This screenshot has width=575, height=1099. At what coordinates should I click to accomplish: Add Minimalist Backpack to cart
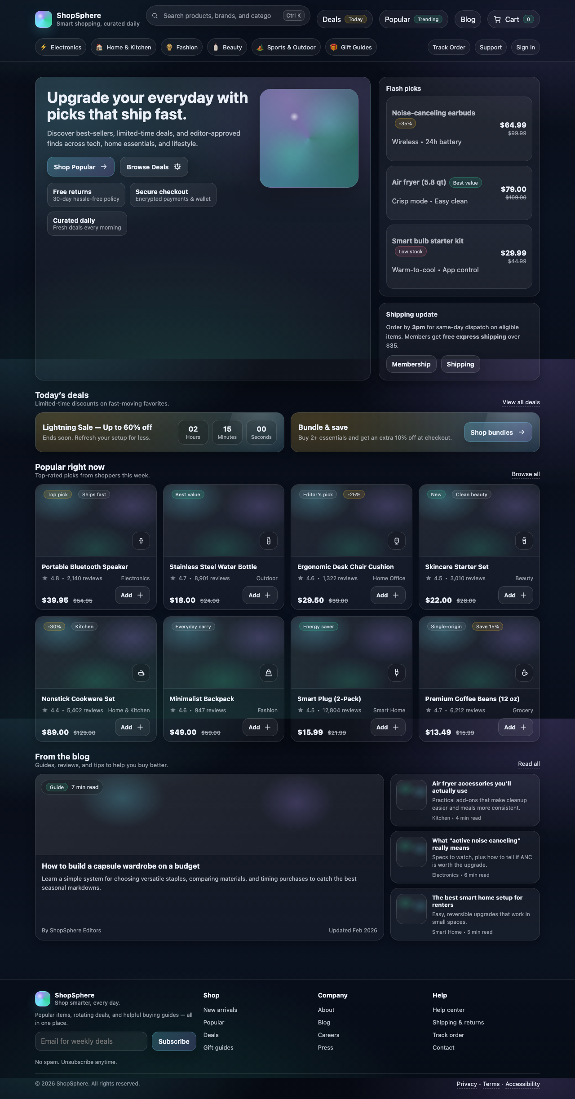(x=260, y=727)
